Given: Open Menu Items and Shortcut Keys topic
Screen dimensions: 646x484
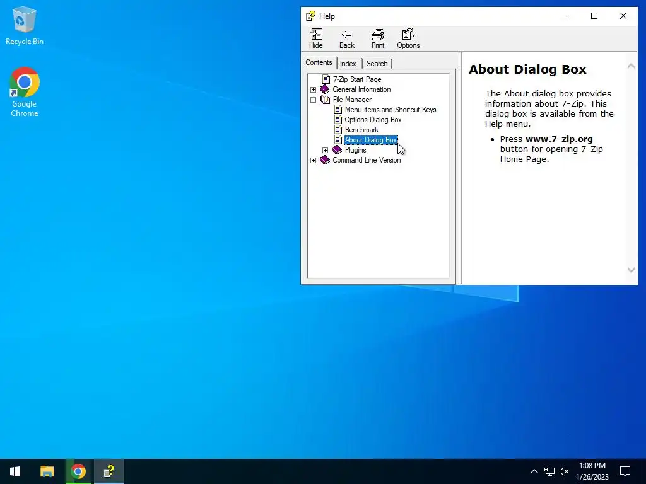Looking at the screenshot, I should (x=391, y=110).
